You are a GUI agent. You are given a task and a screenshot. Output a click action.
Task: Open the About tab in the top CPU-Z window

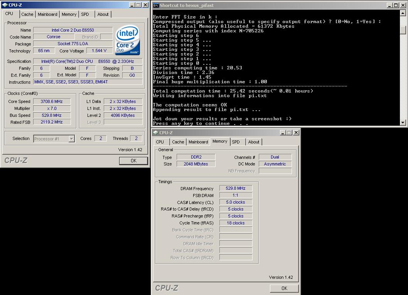coord(103,14)
